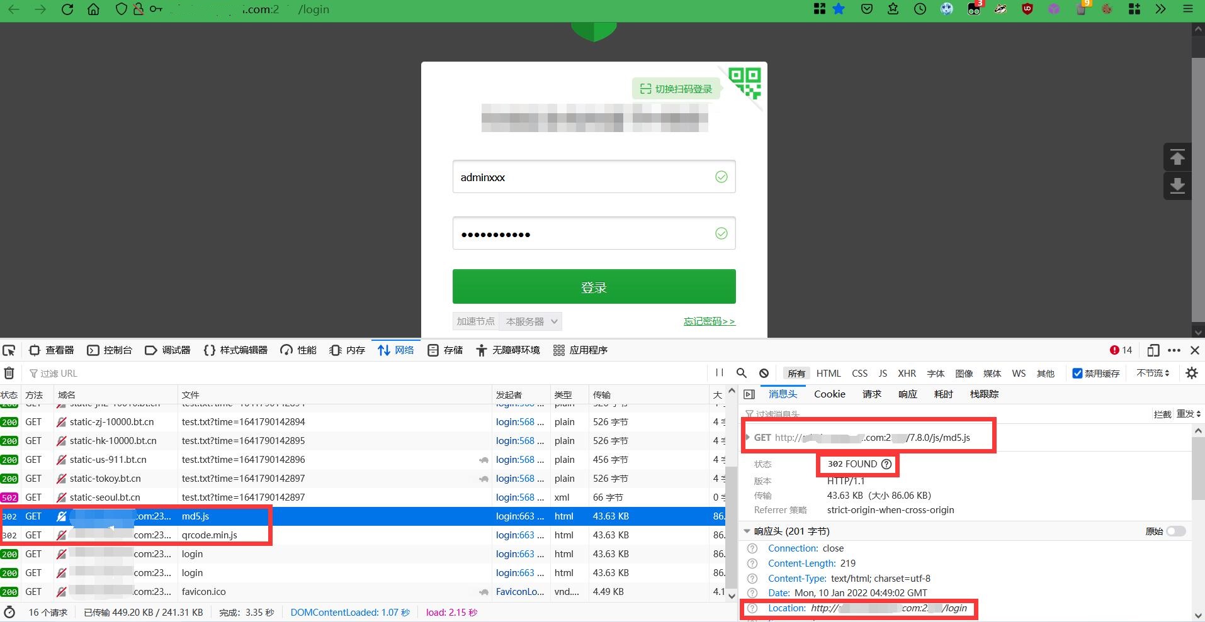This screenshot has height=622, width=1205.
Task: Open the history clock icon
Action: [920, 9]
